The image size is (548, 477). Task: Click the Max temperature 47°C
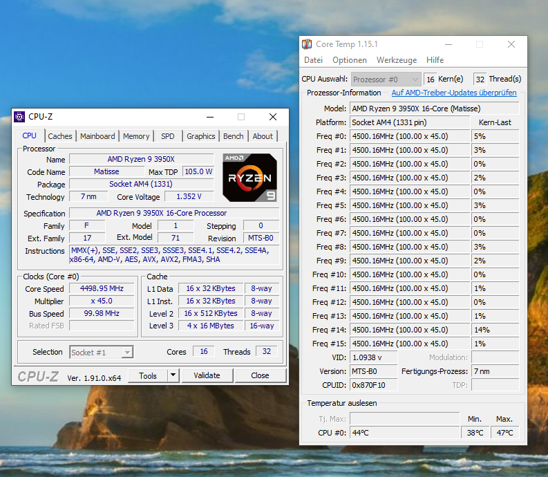coord(505,433)
